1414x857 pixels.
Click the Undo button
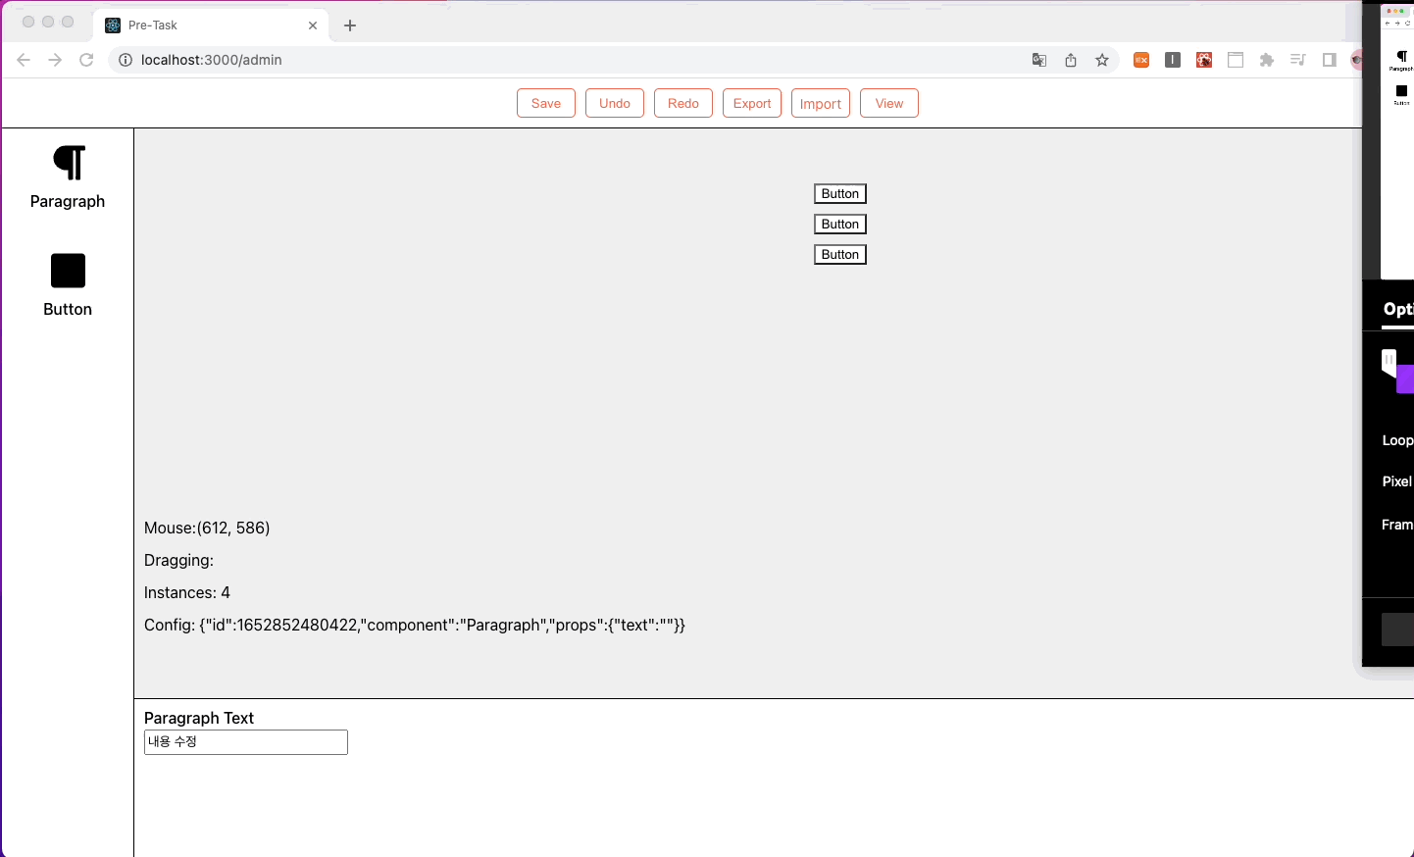click(614, 102)
